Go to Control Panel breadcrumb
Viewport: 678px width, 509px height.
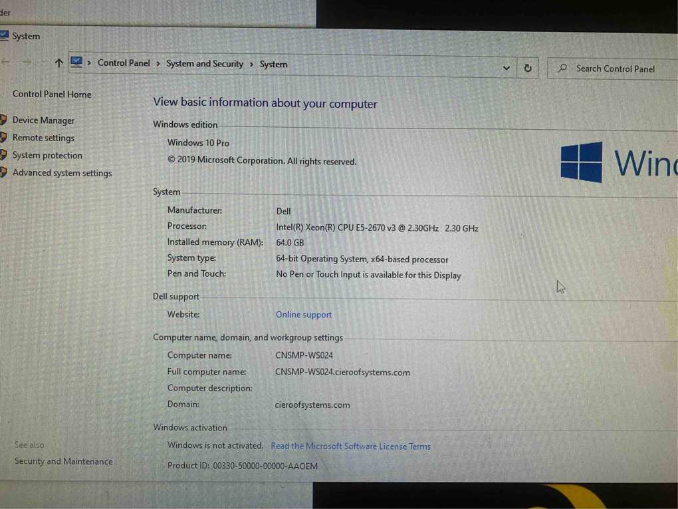coord(124,63)
